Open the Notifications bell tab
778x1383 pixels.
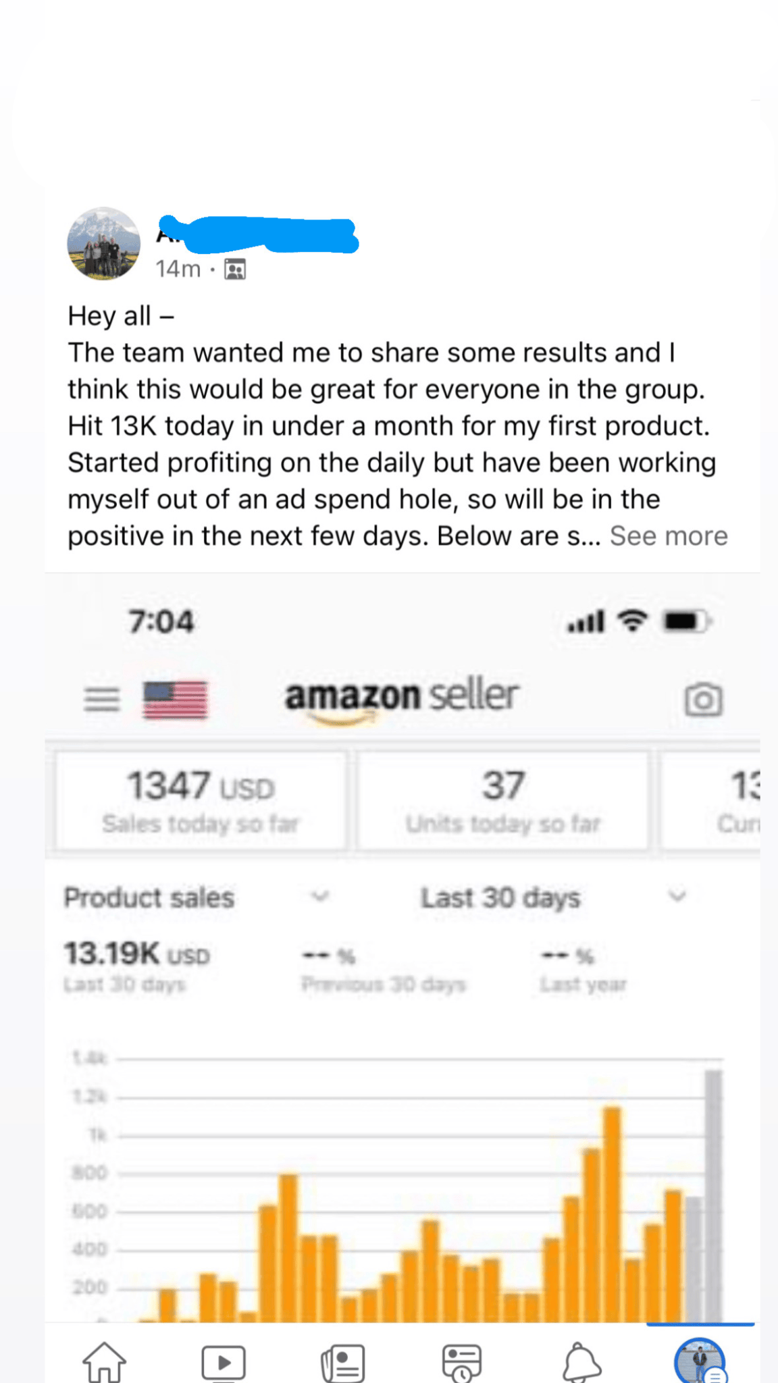pos(581,1361)
